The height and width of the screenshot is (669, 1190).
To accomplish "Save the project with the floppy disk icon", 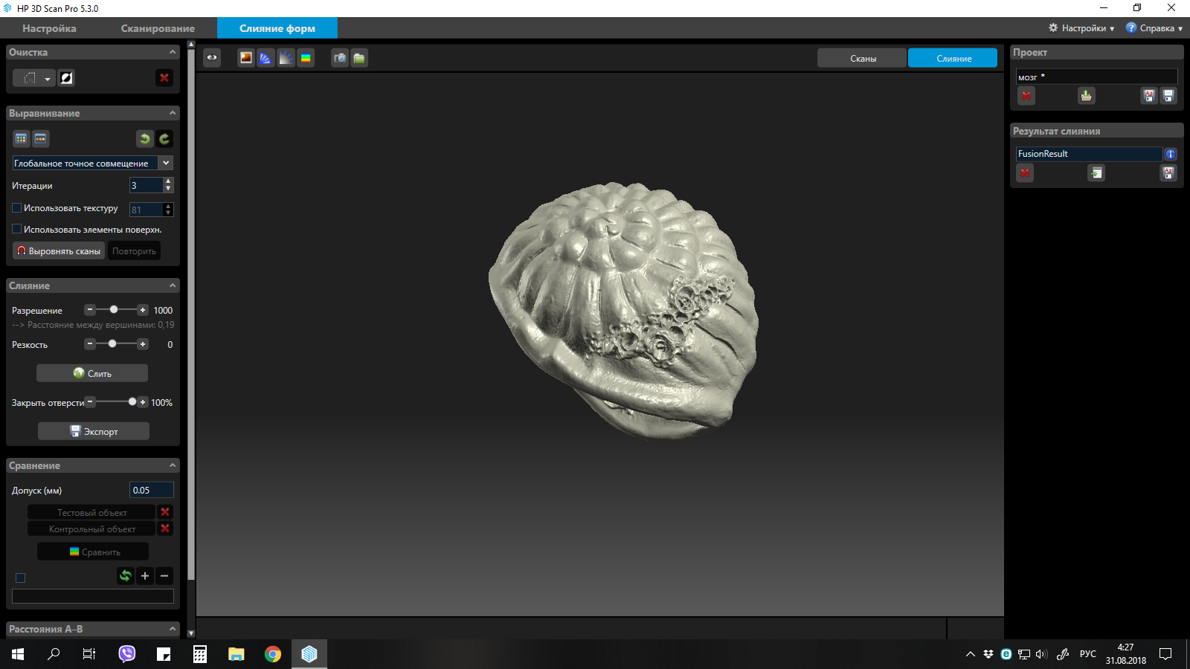I will [x=1168, y=96].
